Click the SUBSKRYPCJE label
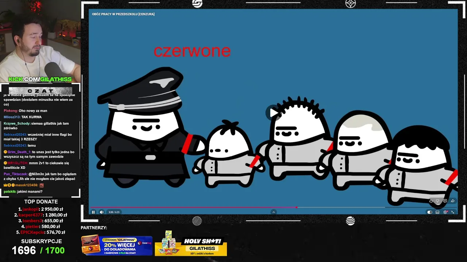This screenshot has height=262, width=467. (x=41, y=241)
